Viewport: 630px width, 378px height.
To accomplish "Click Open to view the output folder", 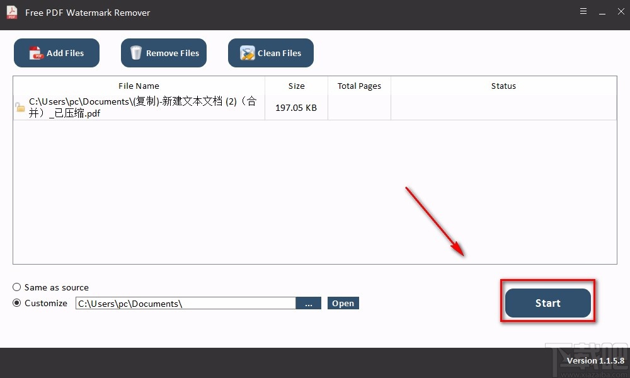I will [343, 303].
